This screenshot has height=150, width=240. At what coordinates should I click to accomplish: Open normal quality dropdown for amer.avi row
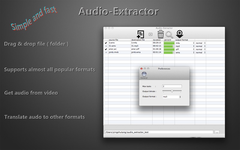pyautogui.click(x=200, y=49)
